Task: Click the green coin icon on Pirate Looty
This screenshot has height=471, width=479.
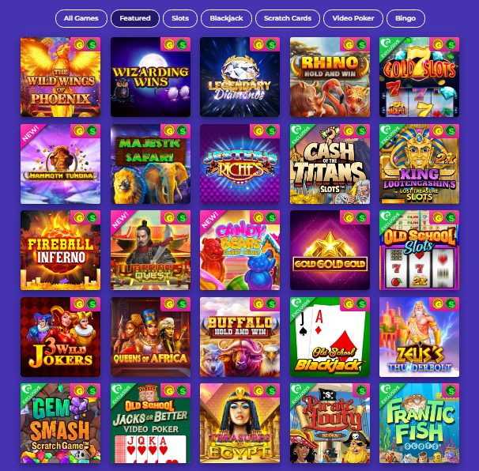Action: (x=361, y=390)
